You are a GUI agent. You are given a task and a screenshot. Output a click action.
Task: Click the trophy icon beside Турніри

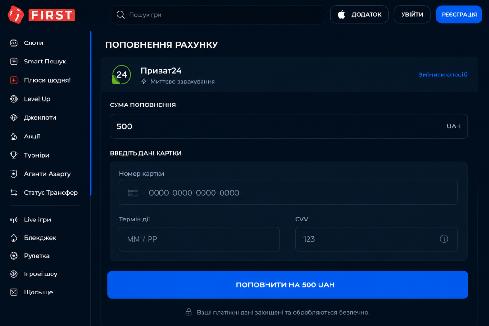tap(14, 155)
